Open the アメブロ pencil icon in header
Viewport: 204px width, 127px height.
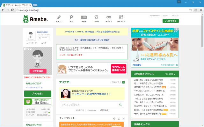(59, 19)
